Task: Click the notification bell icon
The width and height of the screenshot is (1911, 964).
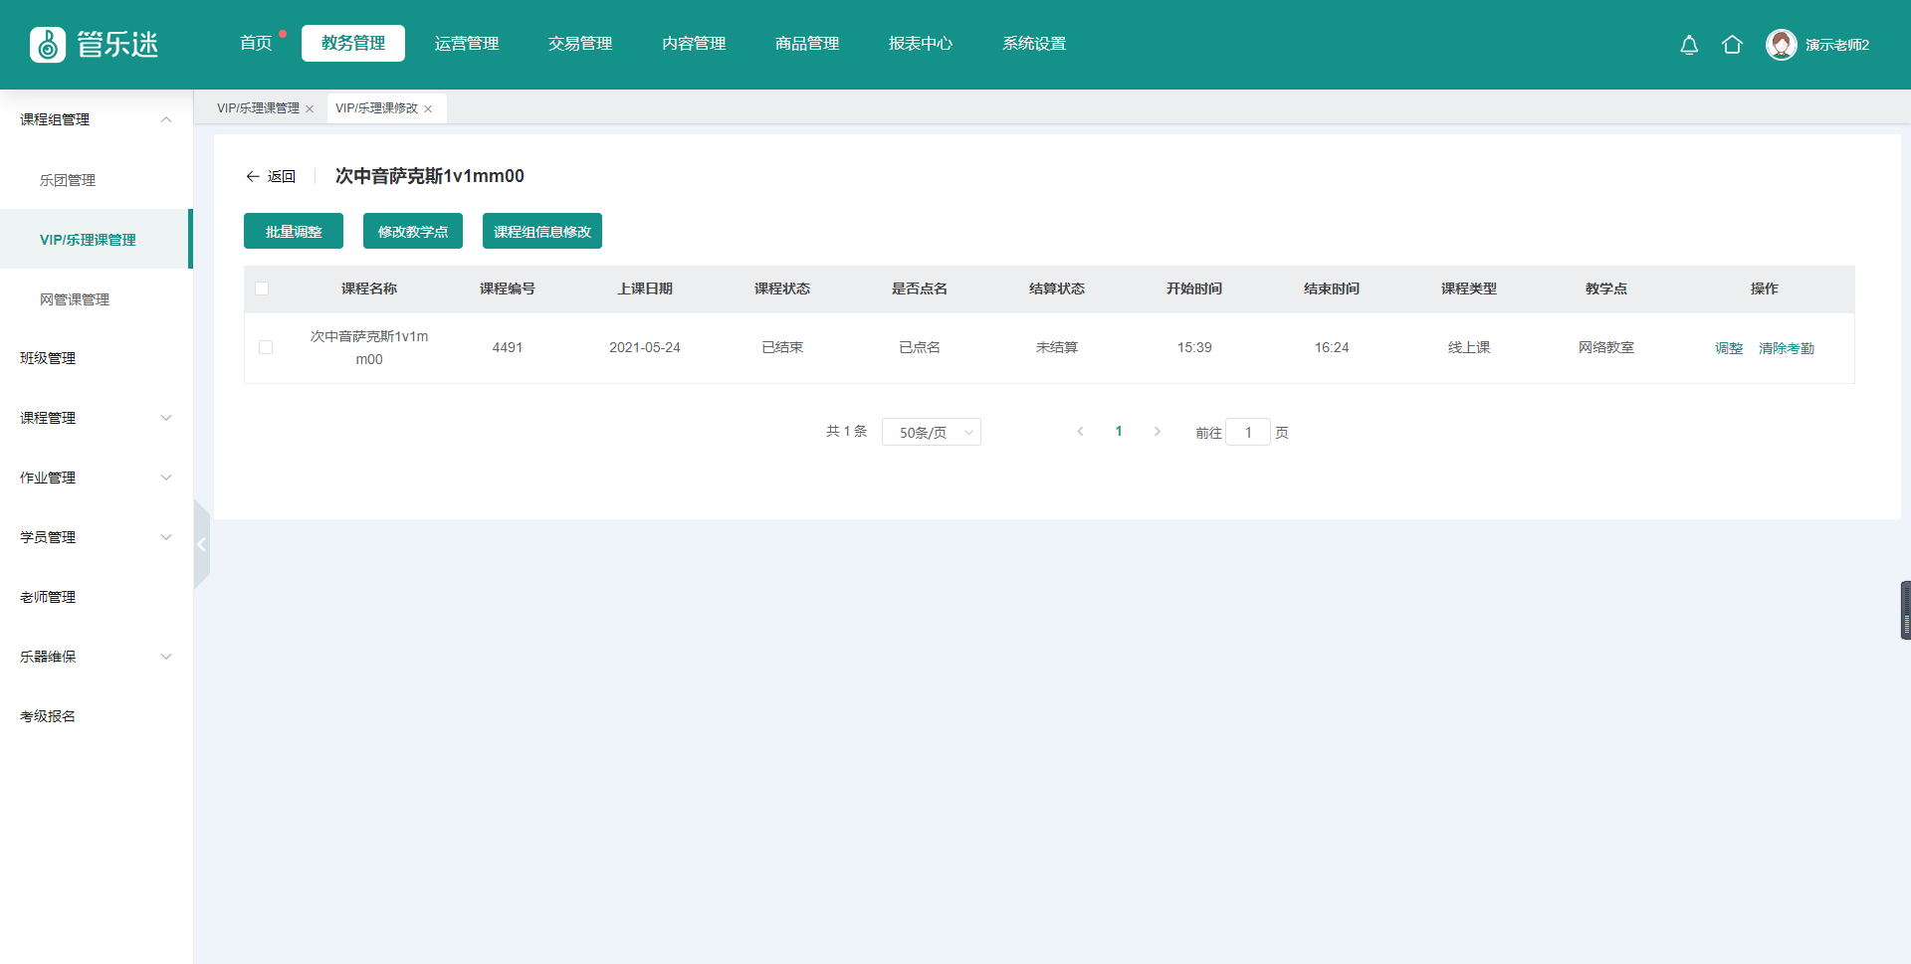Action: click(1689, 45)
